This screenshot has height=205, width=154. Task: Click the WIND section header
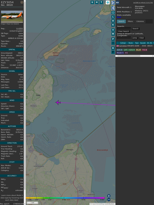click(12, 100)
